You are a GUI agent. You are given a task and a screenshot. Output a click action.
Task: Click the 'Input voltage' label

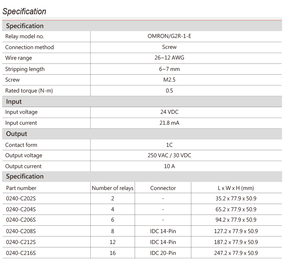(22, 112)
